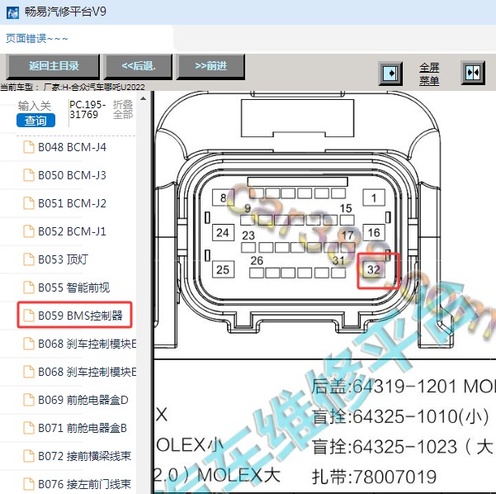Open B051 BCM-J2 in the list

tap(72, 203)
